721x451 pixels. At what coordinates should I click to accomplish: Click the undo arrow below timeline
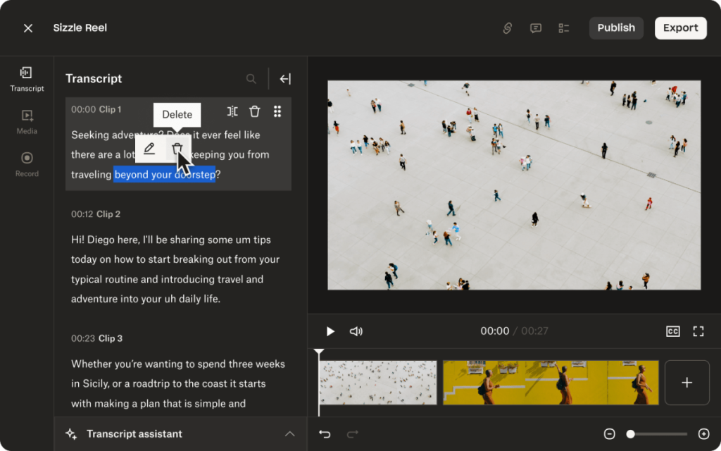325,434
